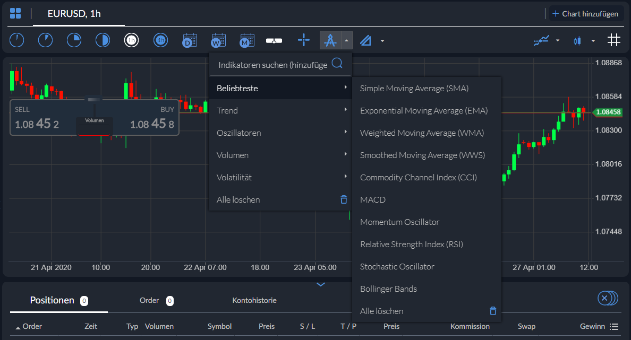
Task: Click the white bar icon beside monthly timeframe
Action: pyautogui.click(x=274, y=41)
